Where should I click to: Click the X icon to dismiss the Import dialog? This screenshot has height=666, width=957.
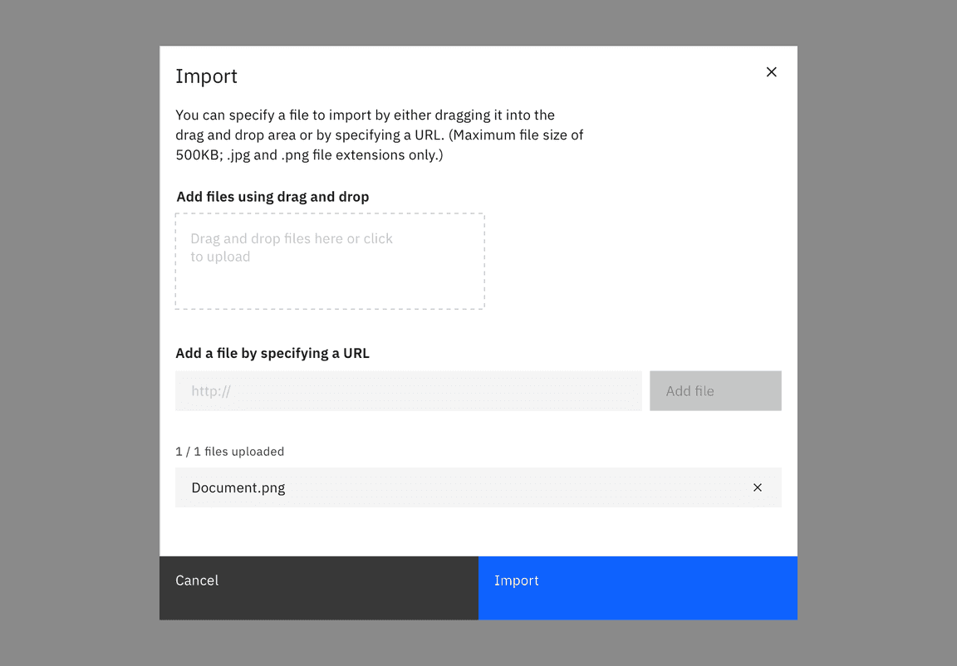click(x=771, y=72)
